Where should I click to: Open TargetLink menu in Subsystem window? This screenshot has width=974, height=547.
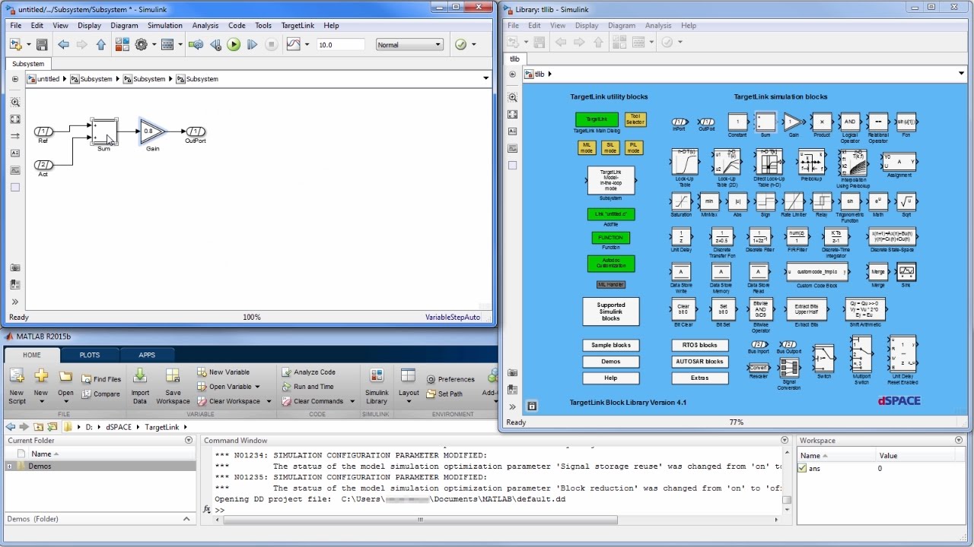tap(298, 25)
